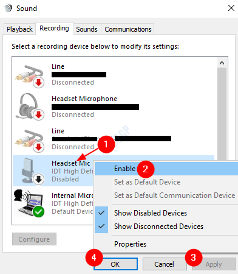238x274 pixels.
Task: Switch to the Playback tab
Action: [19, 29]
